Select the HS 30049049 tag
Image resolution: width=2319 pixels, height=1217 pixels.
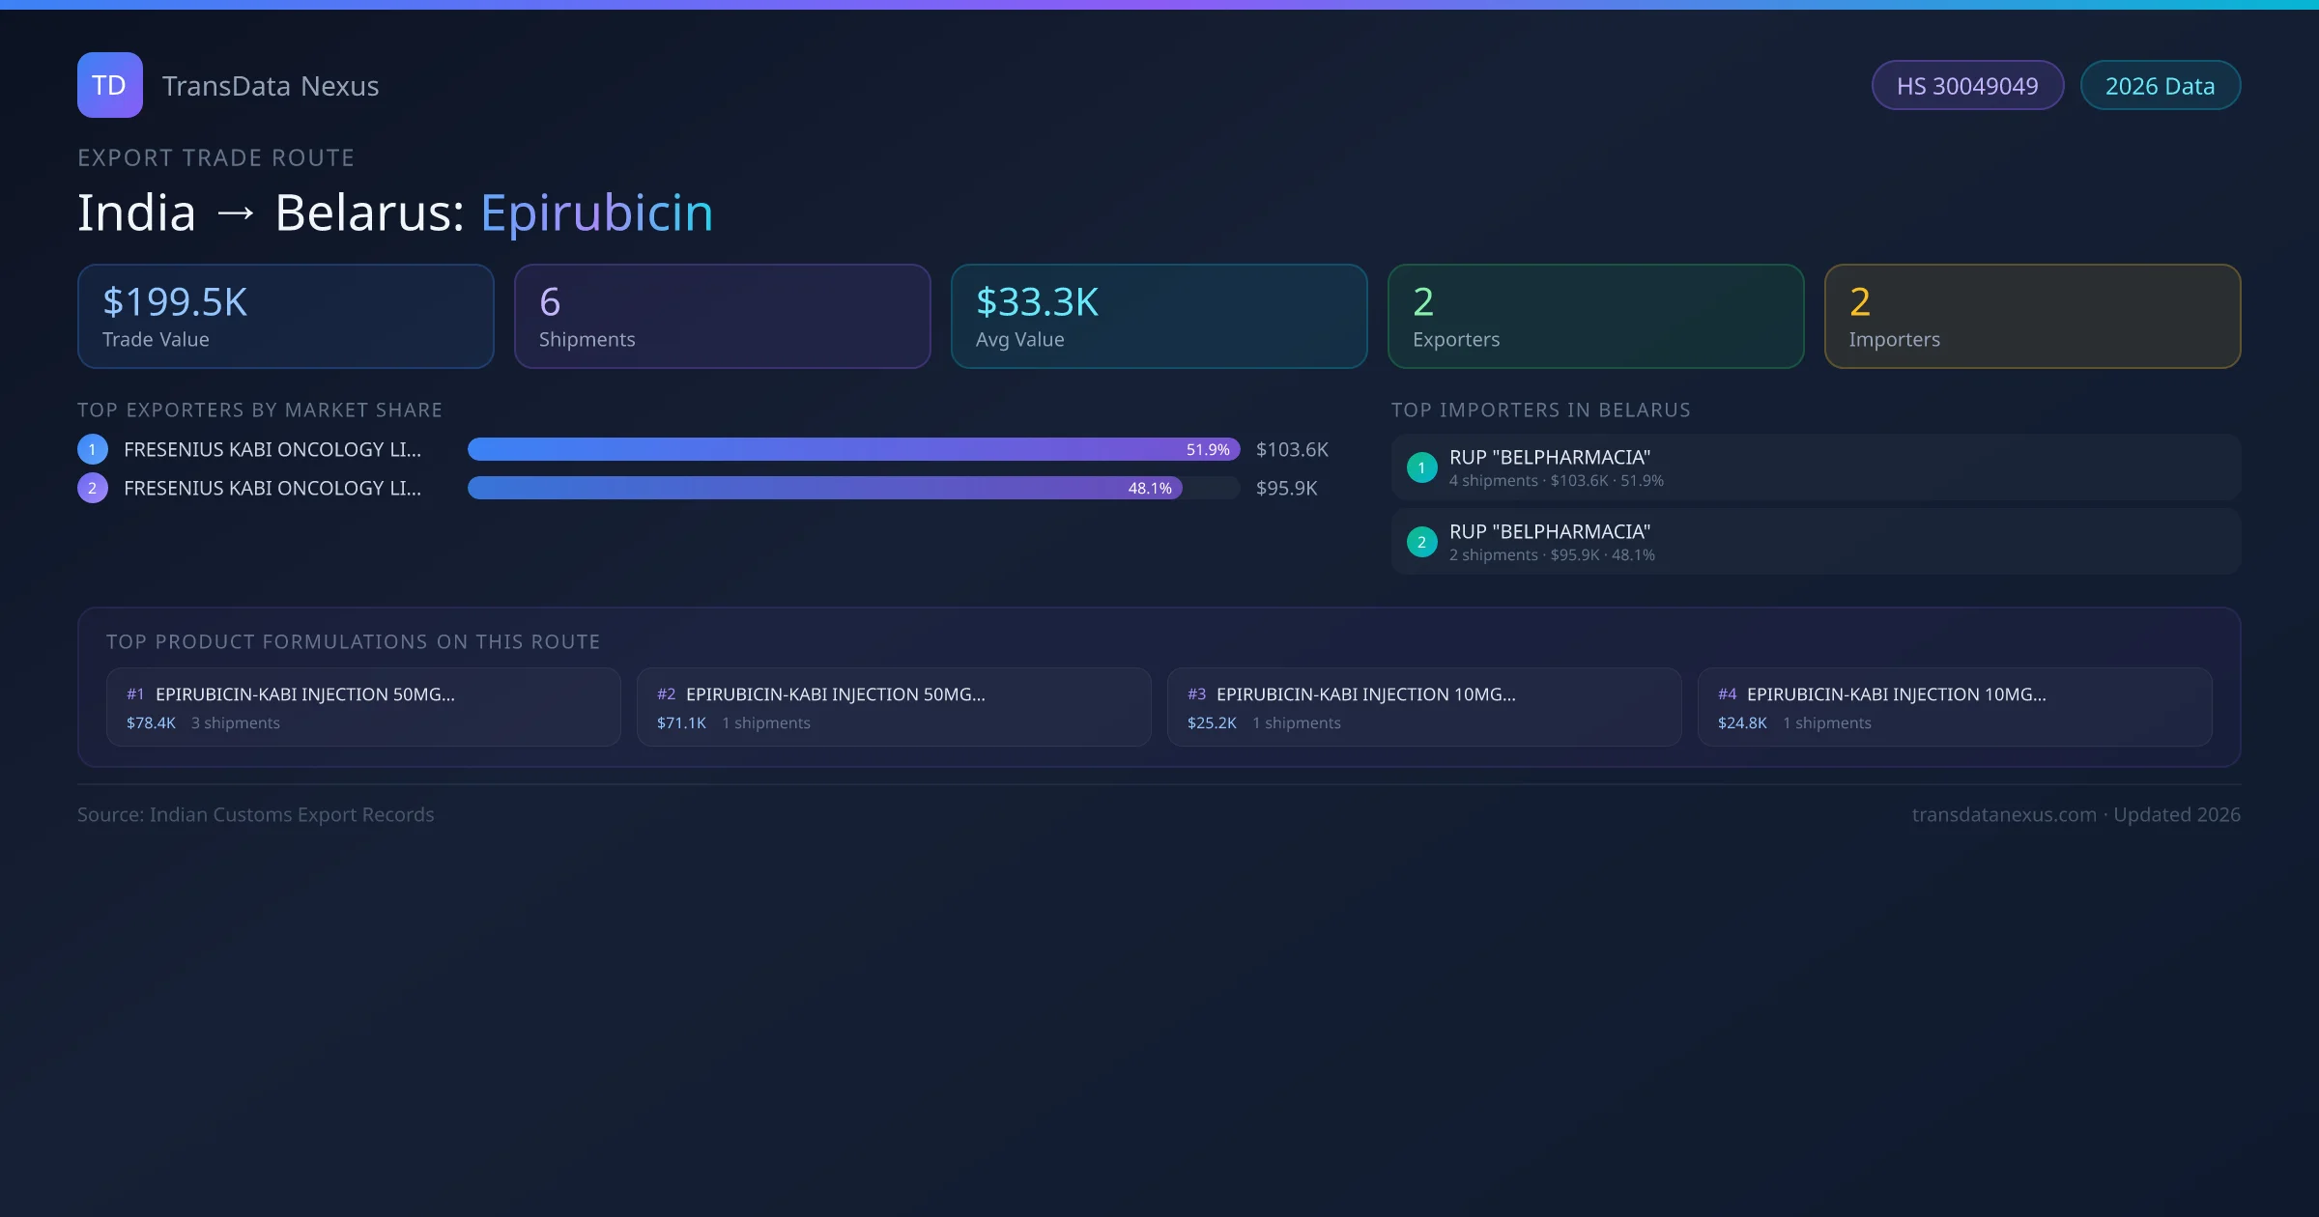(x=1966, y=86)
